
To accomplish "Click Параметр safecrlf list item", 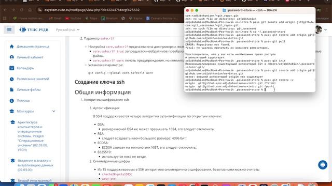I will click(x=99, y=38).
